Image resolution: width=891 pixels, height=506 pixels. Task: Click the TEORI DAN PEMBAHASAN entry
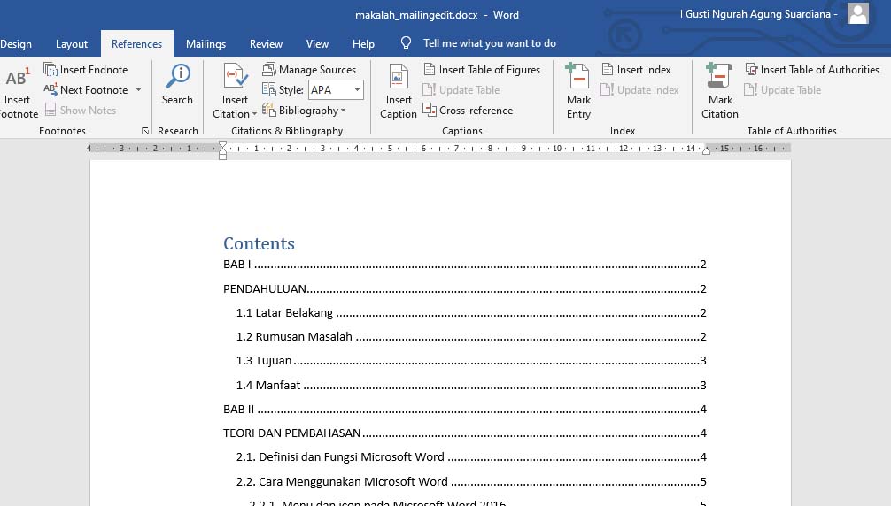tap(464, 433)
